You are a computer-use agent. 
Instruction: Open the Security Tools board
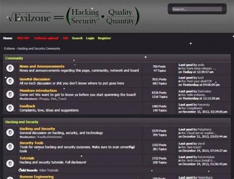tap(32, 143)
